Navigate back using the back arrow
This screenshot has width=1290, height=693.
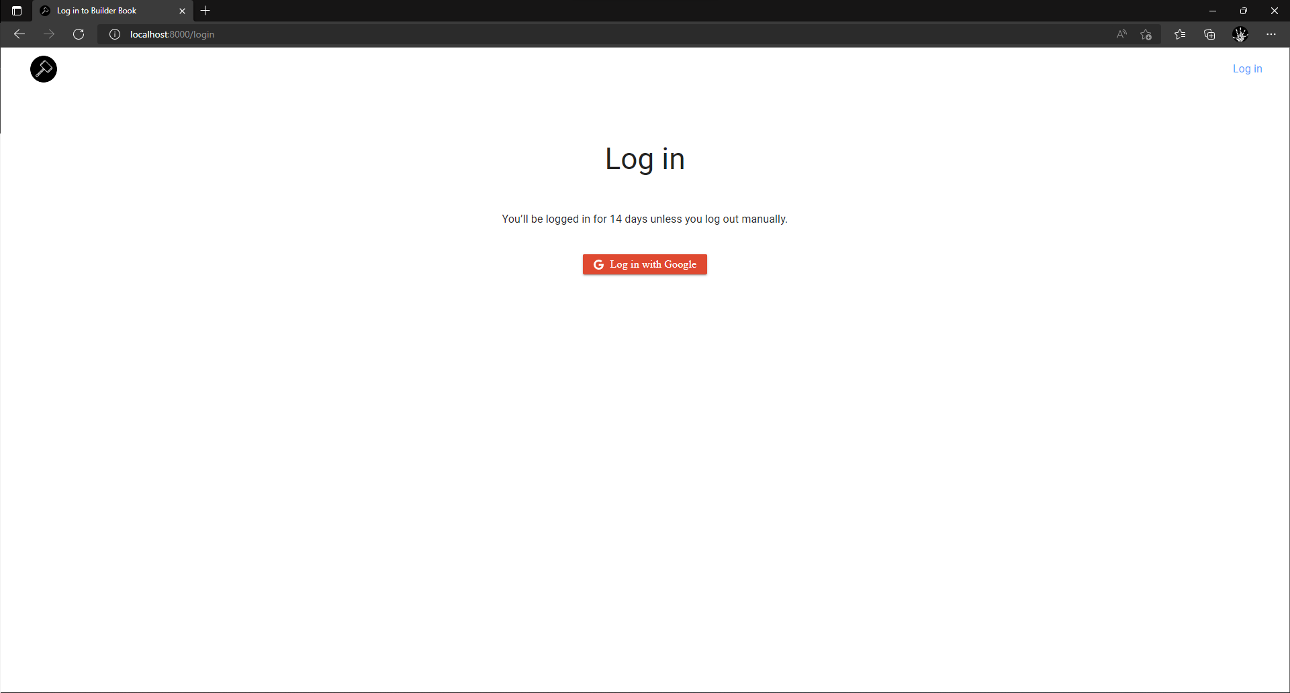point(19,34)
